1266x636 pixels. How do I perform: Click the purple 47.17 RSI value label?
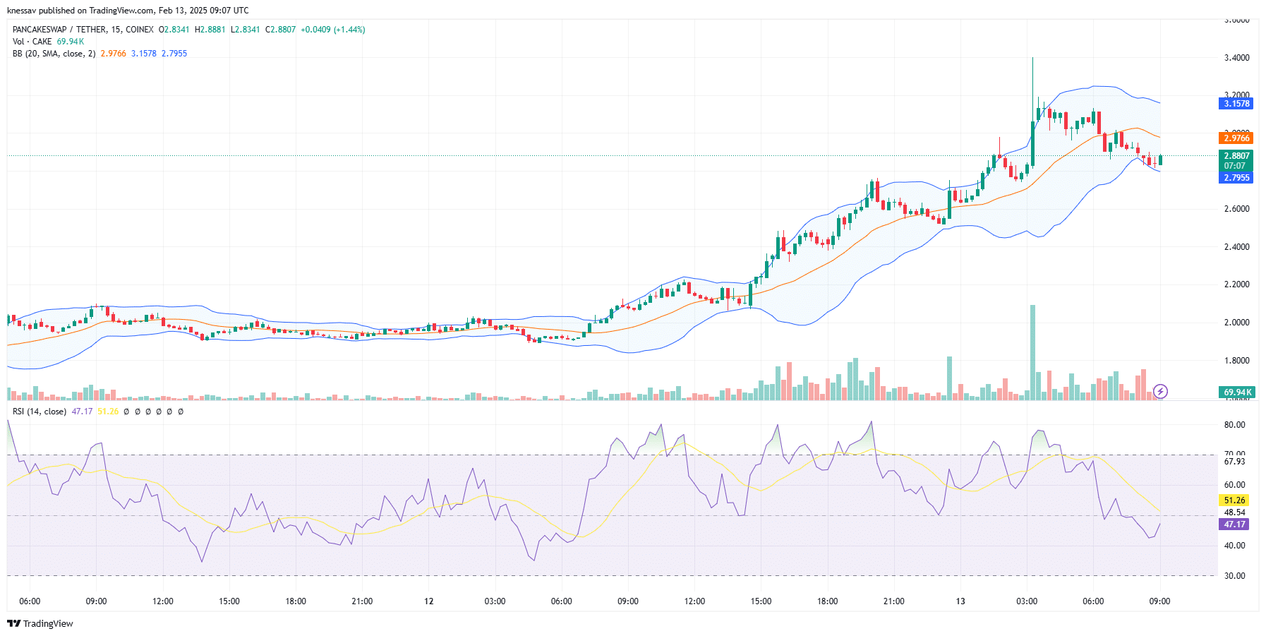pyautogui.click(x=1234, y=524)
